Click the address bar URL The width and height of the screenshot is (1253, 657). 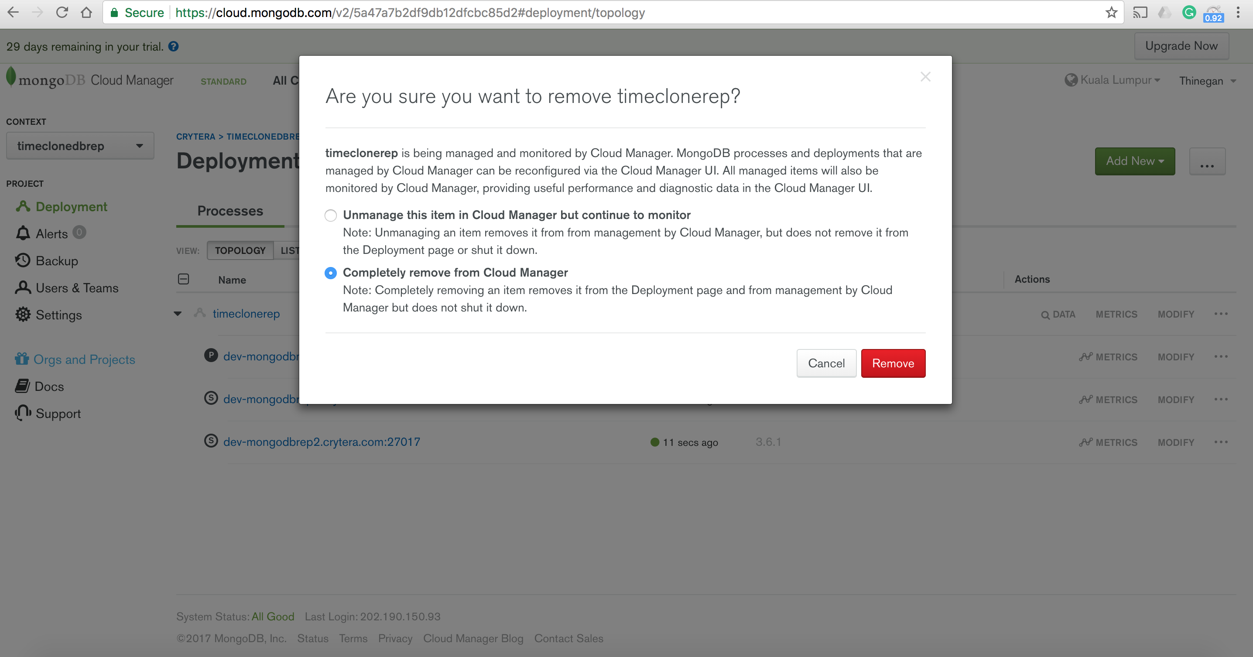point(410,13)
